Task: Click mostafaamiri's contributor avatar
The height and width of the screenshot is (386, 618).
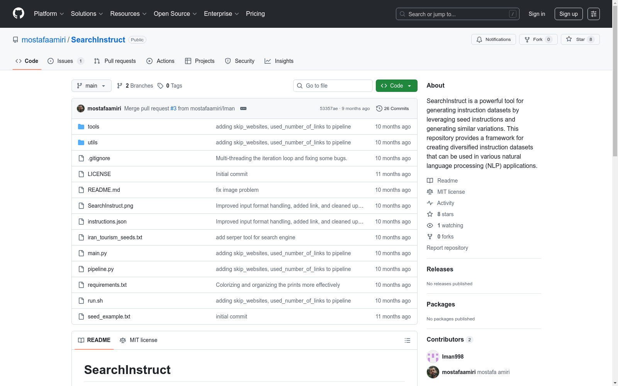Action: tap(433, 372)
